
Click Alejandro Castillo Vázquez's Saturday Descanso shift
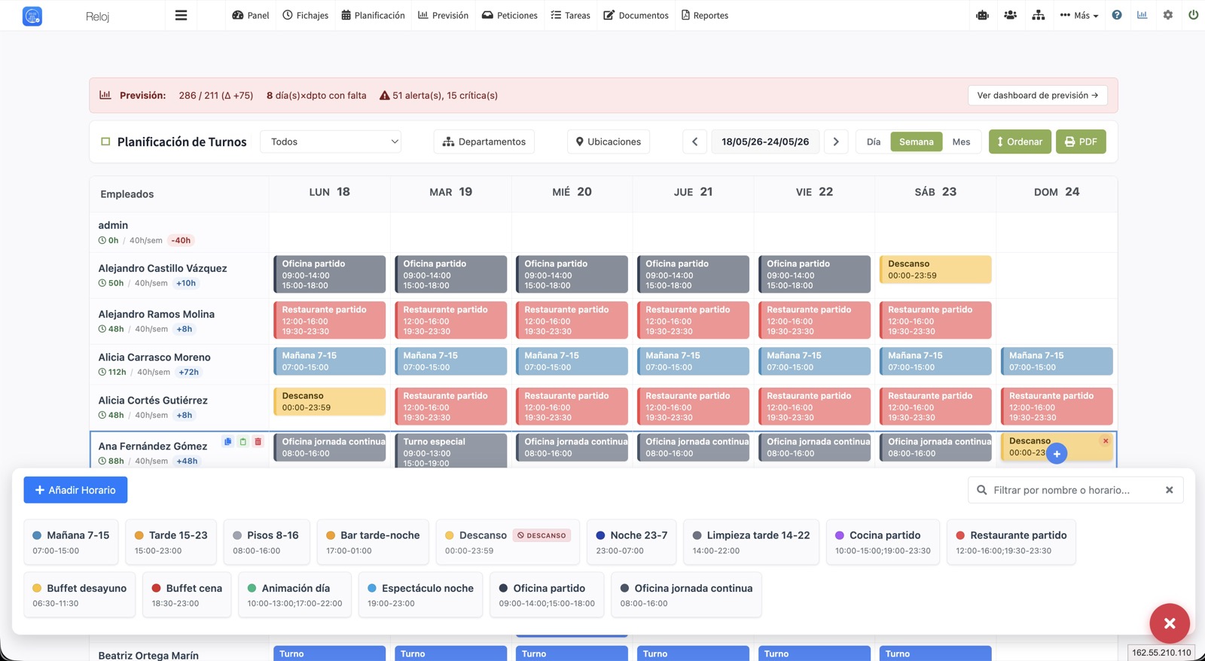pos(935,270)
